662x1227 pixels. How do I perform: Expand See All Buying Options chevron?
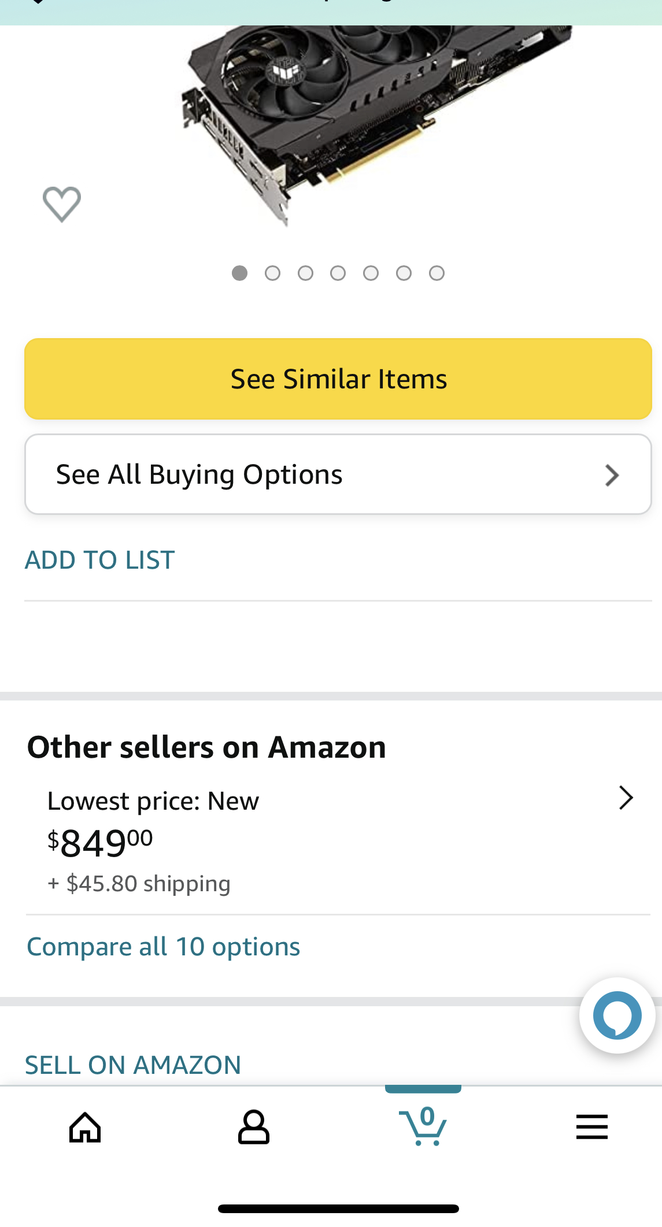pos(612,475)
